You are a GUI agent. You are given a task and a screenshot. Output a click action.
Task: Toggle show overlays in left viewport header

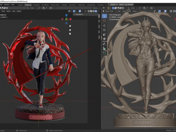[80, 11]
